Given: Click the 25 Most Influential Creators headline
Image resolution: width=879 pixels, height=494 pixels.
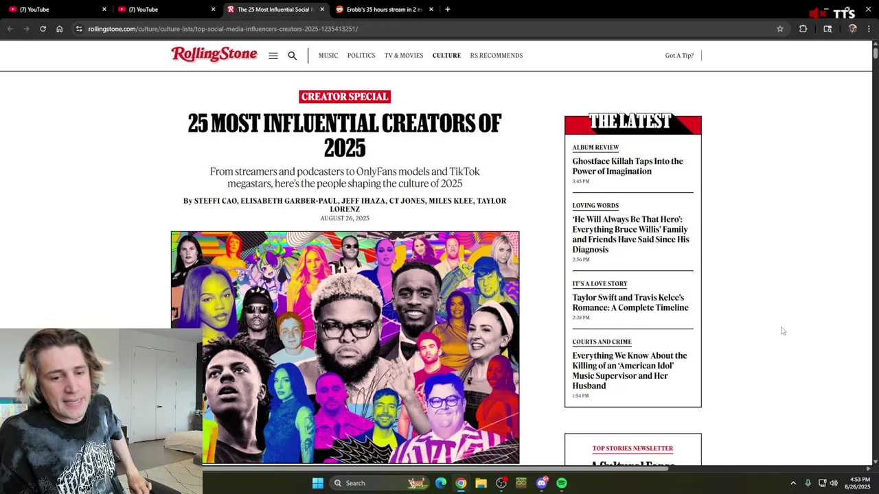Looking at the screenshot, I should click(345, 135).
